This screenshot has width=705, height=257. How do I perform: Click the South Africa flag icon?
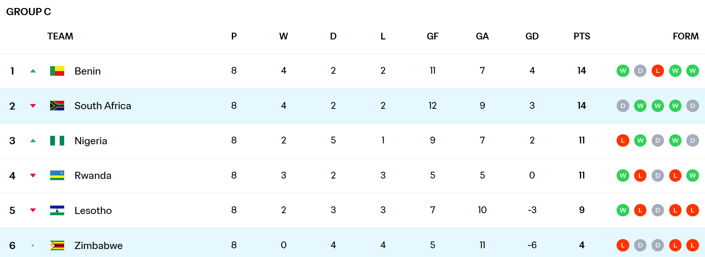(57, 106)
